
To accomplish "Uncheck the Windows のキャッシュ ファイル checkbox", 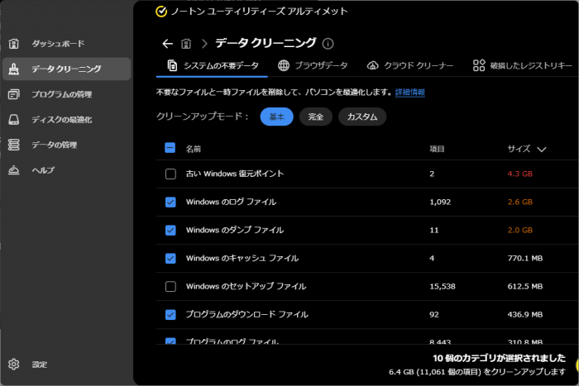I will point(170,259).
